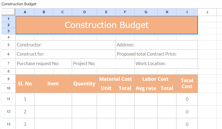Click the Project No cell
The width and height of the screenshot is (222, 129).
(103, 64)
